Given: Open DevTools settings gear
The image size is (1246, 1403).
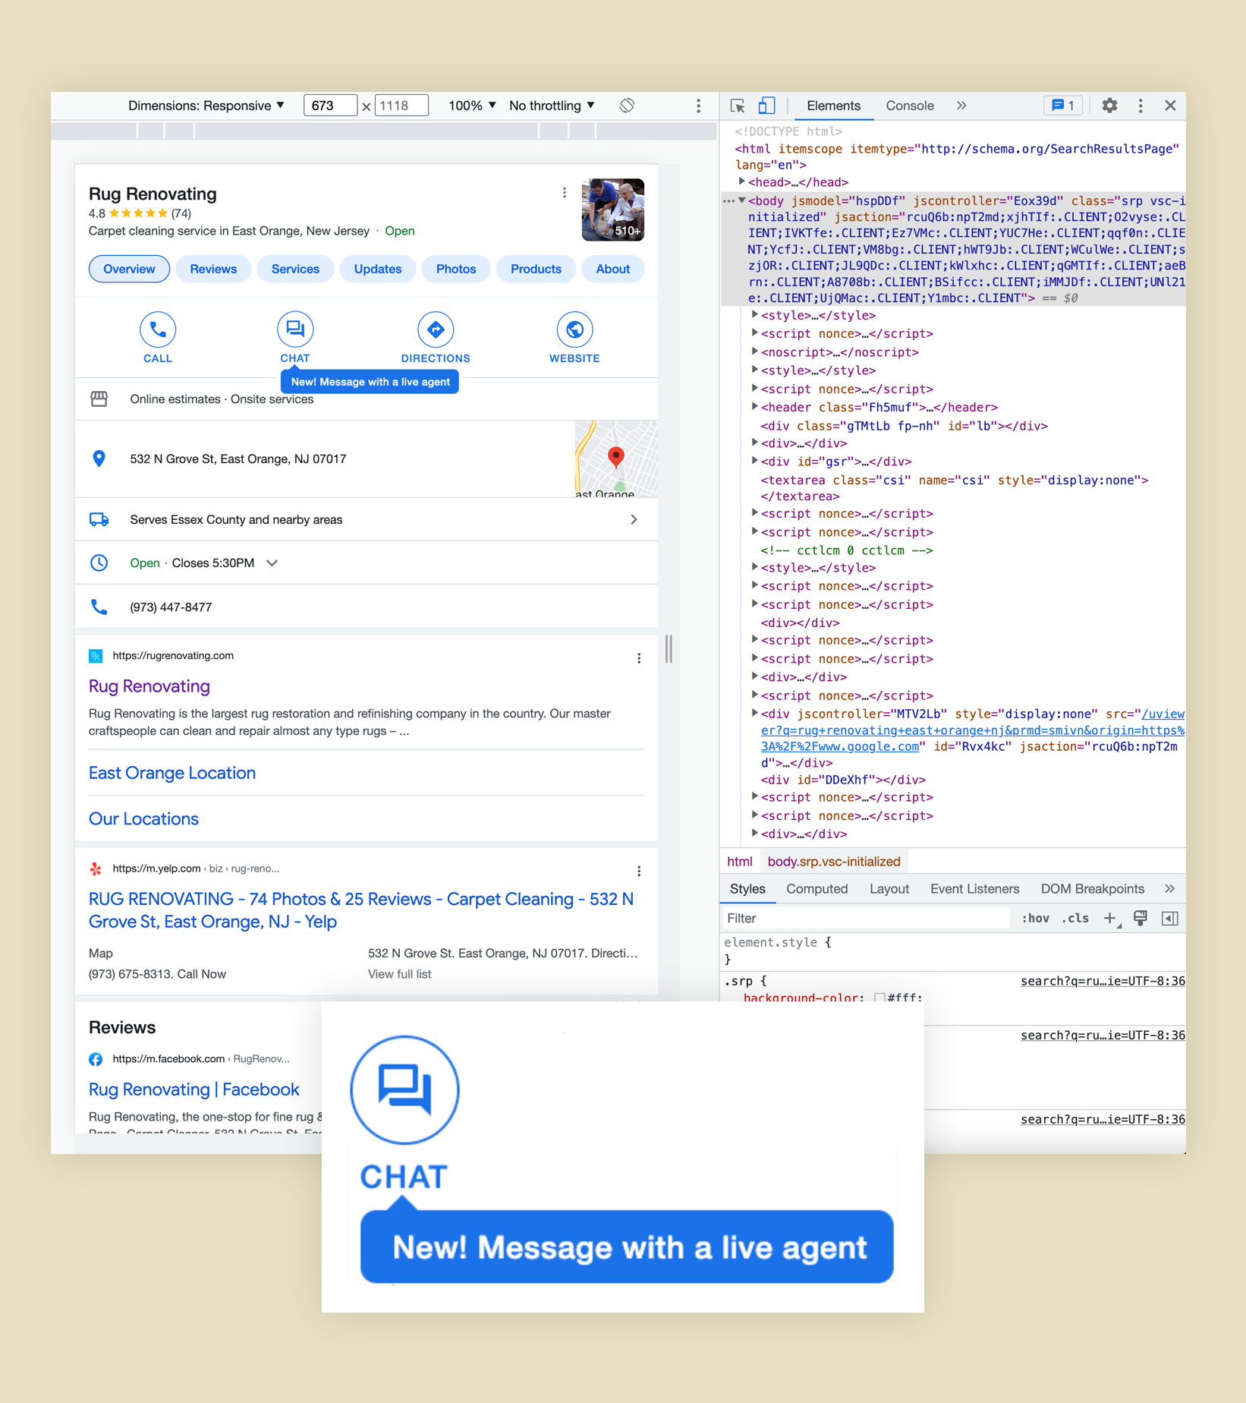Looking at the screenshot, I should point(1109,106).
